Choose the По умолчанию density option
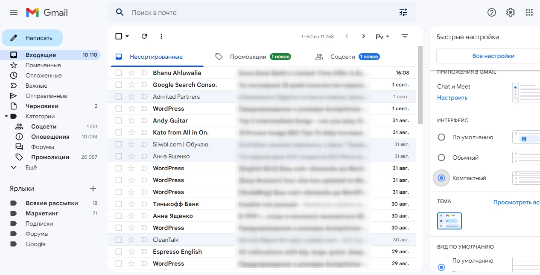The width and height of the screenshot is (540, 275). coord(442,137)
